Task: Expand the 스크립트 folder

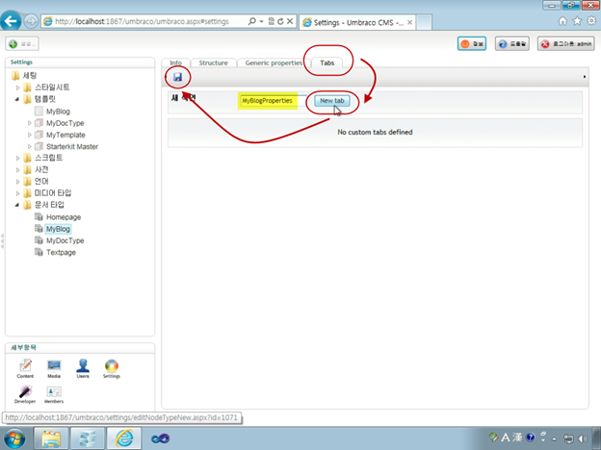Action: click(17, 158)
